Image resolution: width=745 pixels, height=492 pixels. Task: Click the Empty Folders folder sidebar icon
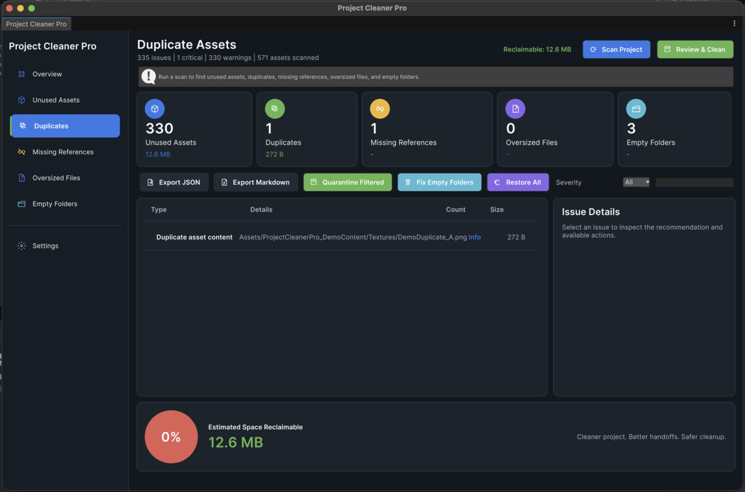click(22, 204)
